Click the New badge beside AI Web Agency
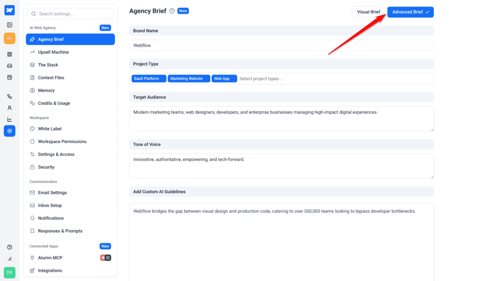 click(x=105, y=28)
